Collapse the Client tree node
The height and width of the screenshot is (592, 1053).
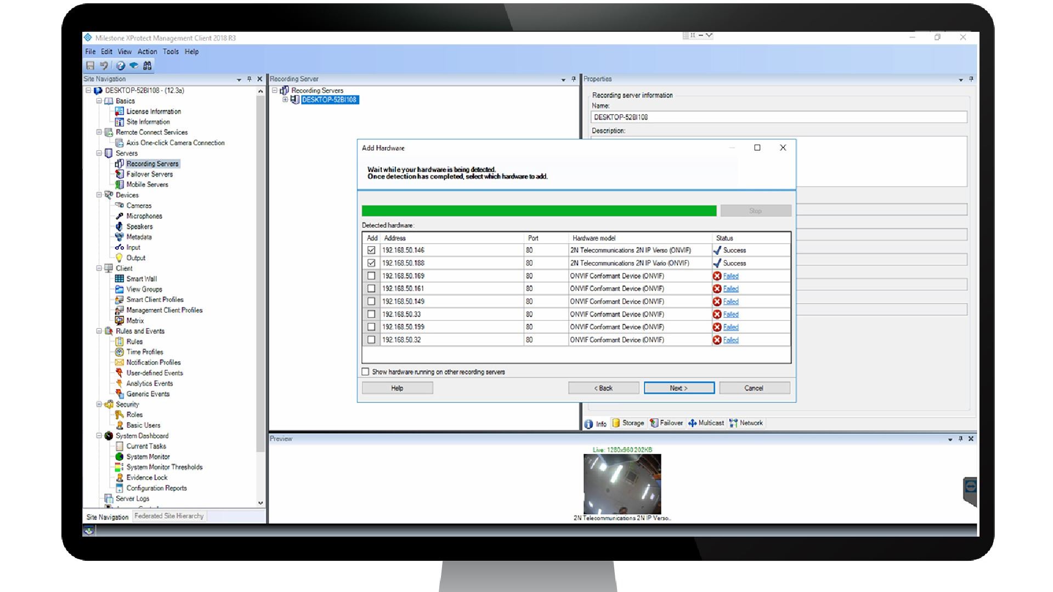99,268
